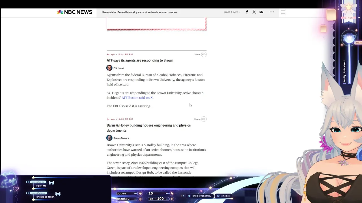Open the three-dot more share options
This screenshot has width=362, height=203.
[272, 12]
